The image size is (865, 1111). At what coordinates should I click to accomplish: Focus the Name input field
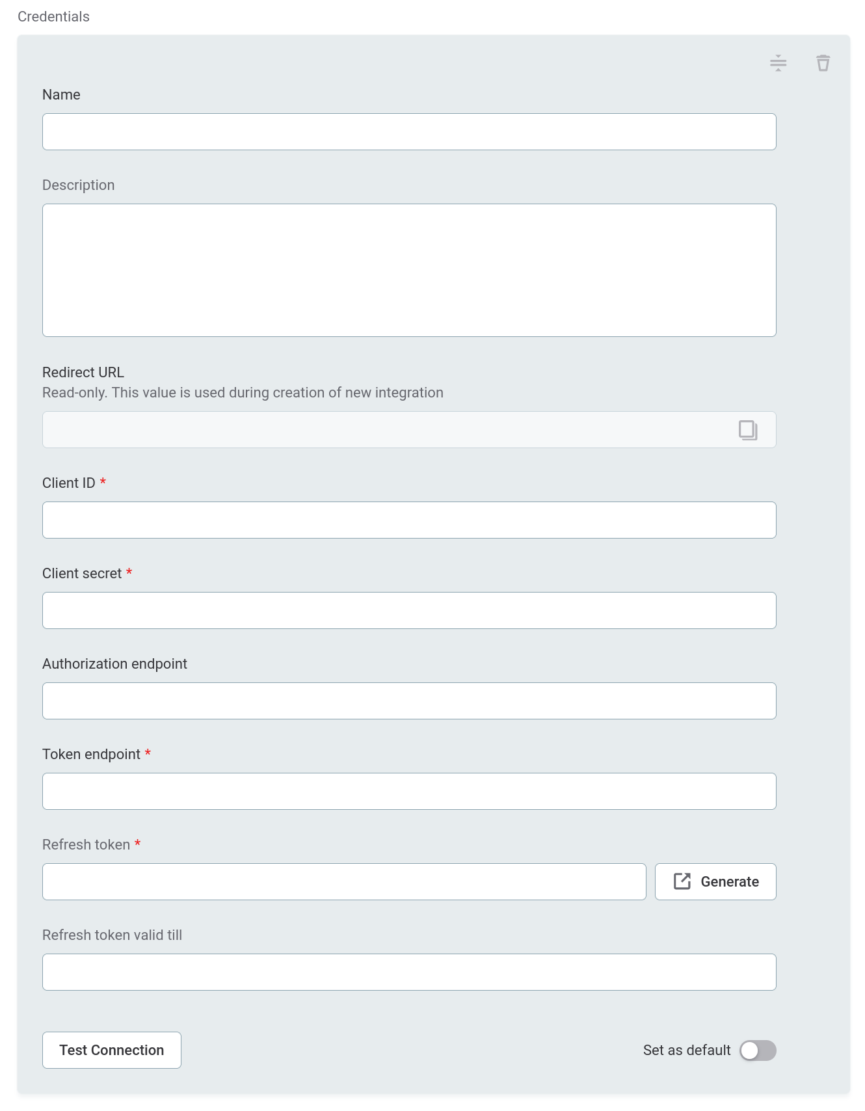click(x=409, y=132)
